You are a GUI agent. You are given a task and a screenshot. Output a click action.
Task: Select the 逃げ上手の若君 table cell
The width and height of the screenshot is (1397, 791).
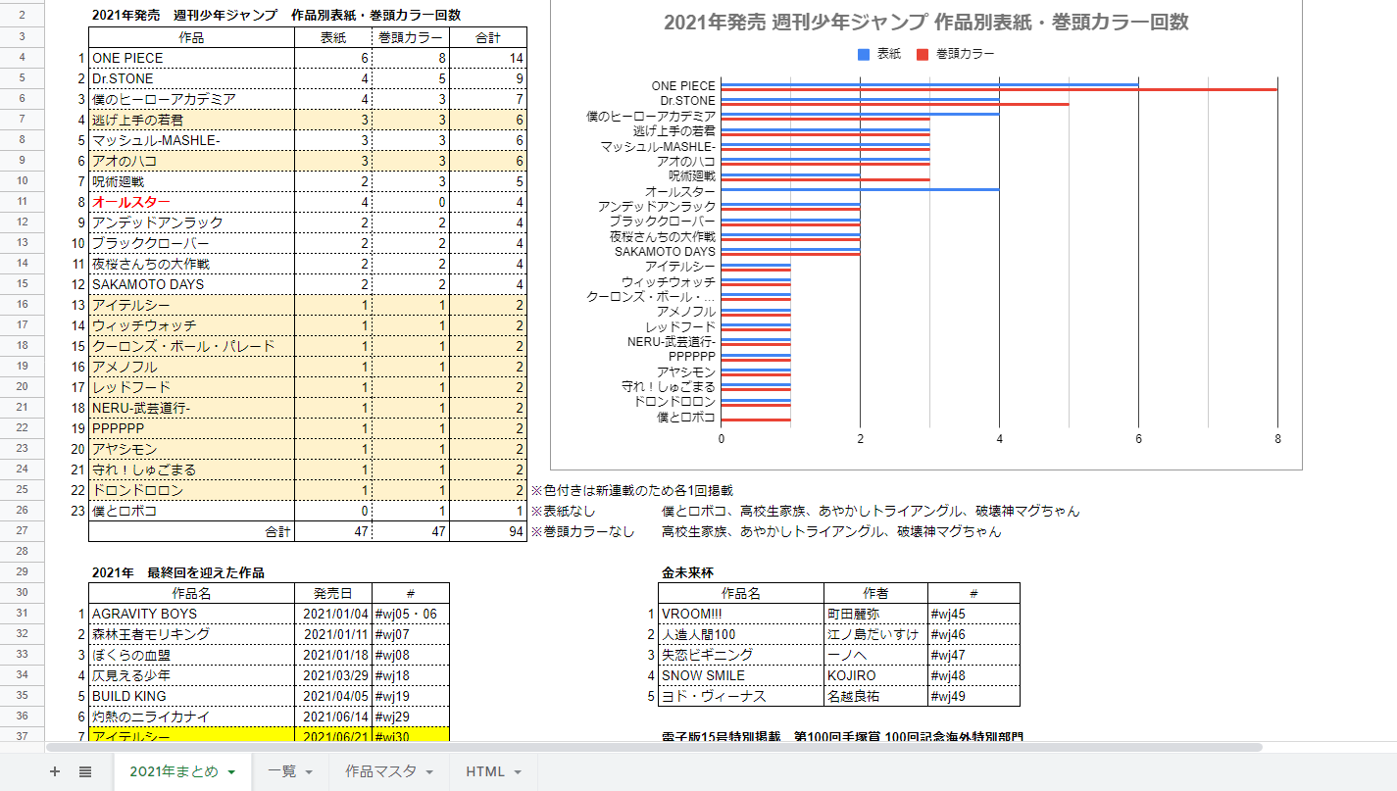[191, 120]
